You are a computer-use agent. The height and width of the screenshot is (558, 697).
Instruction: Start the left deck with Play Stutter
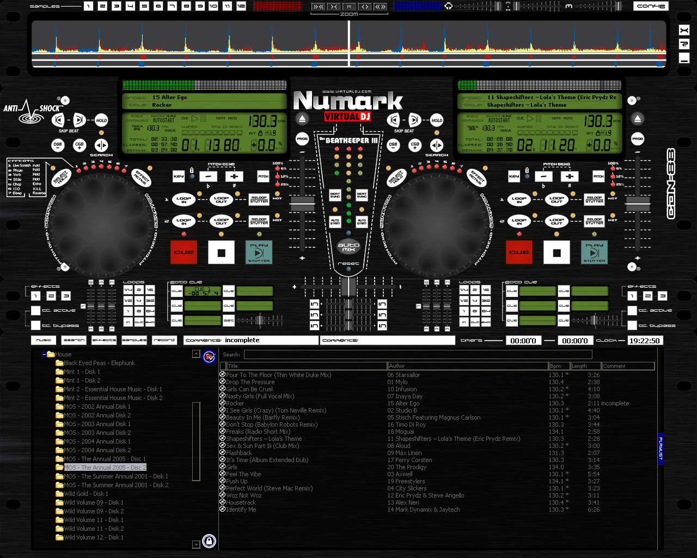tap(259, 252)
